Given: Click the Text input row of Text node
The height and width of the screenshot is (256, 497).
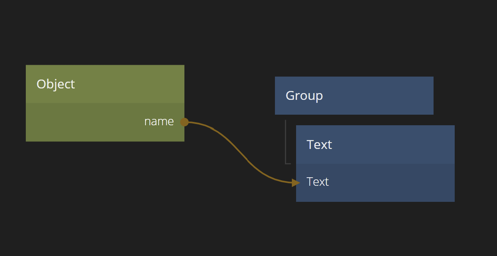Looking at the screenshot, I should click(375, 182).
